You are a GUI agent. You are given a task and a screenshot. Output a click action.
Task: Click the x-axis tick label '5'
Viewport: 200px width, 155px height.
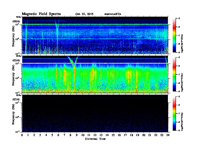pos(52,135)
